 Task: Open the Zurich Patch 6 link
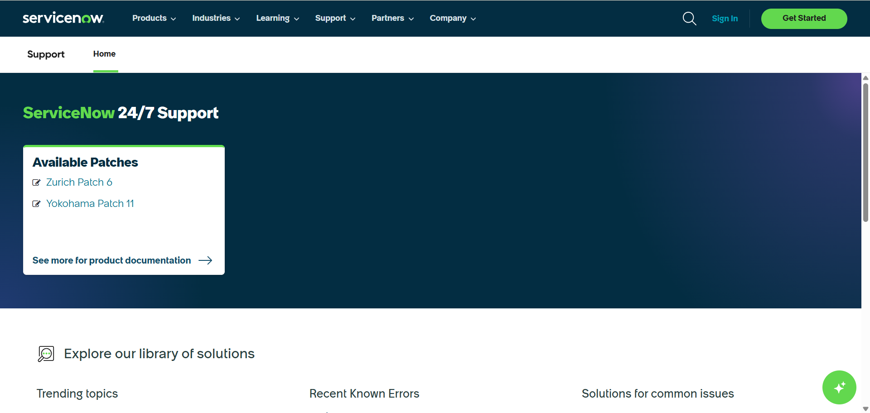(79, 182)
